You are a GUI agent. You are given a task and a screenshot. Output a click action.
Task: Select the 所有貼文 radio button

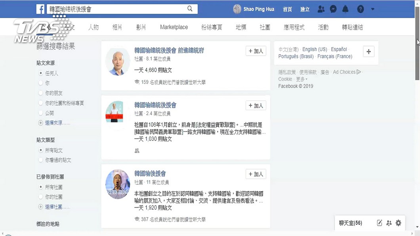pyautogui.click(x=41, y=150)
